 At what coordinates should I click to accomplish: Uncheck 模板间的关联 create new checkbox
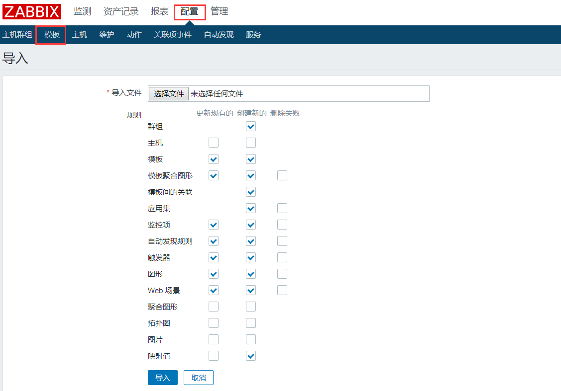tap(251, 192)
